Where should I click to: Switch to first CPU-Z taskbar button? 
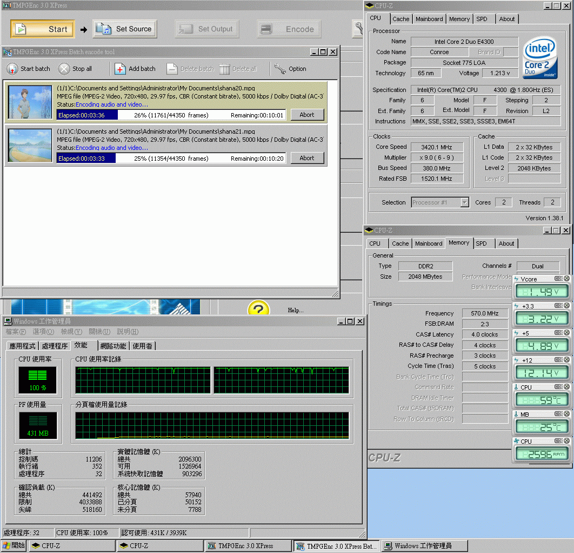(x=72, y=545)
